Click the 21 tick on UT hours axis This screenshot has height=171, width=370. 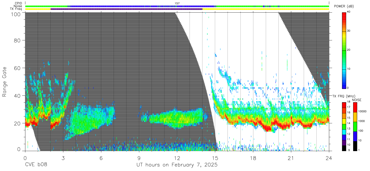click(291, 158)
